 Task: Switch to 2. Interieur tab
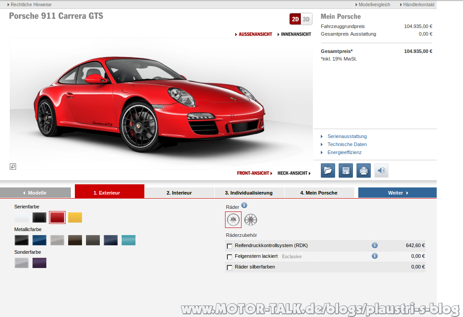179,193
